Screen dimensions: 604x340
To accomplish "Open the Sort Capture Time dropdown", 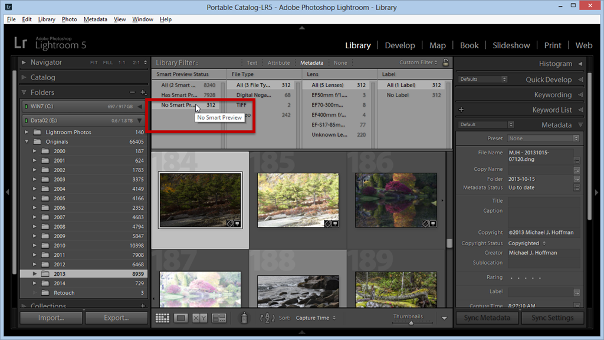I will [316, 318].
